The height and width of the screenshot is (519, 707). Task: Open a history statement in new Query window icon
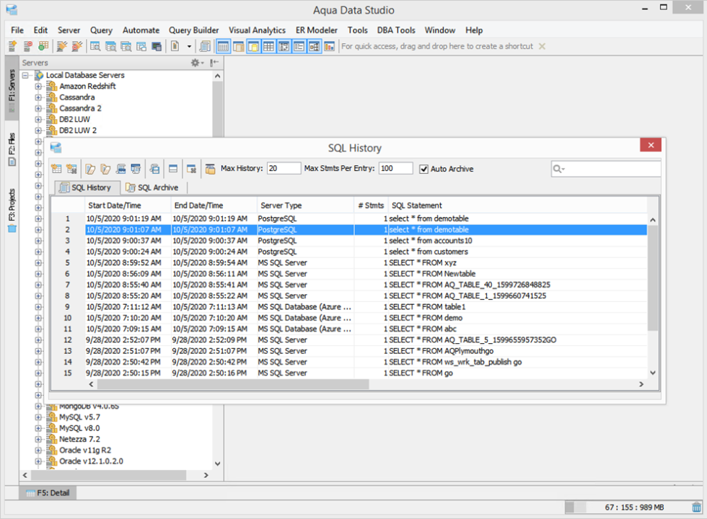89,168
